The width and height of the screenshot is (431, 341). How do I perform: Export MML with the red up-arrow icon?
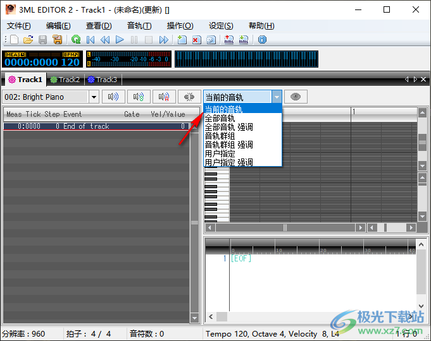[228, 40]
